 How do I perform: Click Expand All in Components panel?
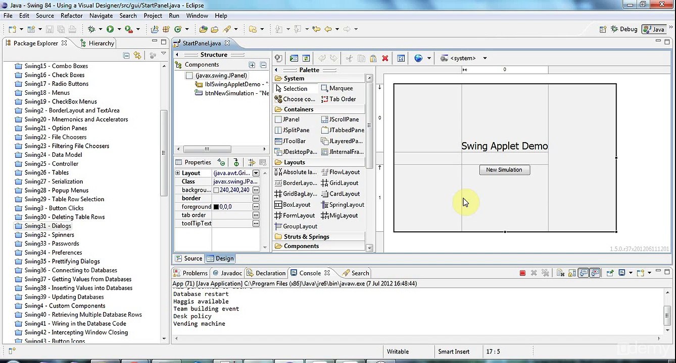(x=252, y=65)
